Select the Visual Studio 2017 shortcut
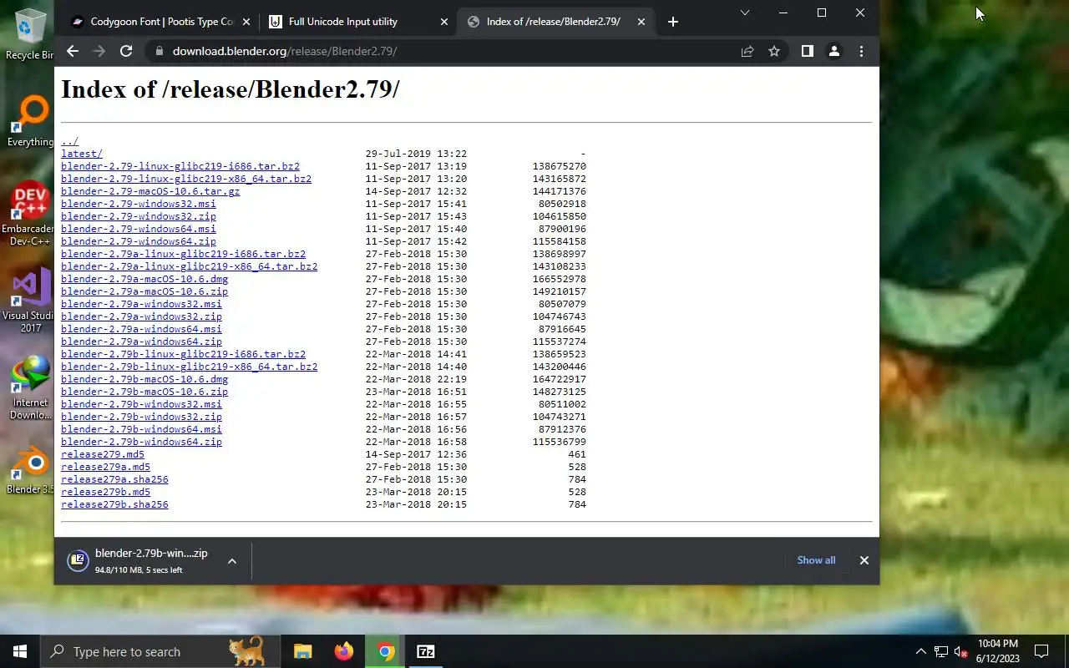Viewport: 1069px width, 668px height. click(30, 301)
